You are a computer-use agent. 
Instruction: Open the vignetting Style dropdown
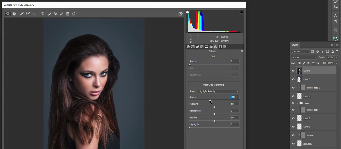(x=219, y=91)
